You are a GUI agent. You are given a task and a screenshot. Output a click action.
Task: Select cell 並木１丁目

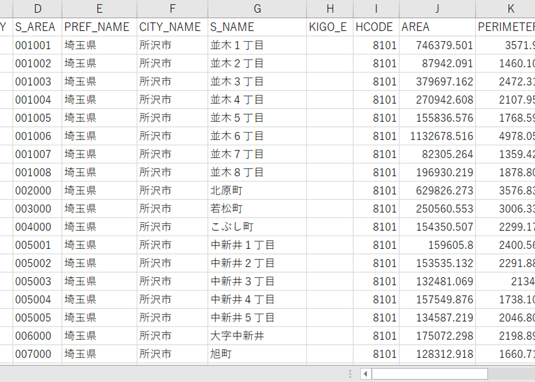(x=257, y=45)
